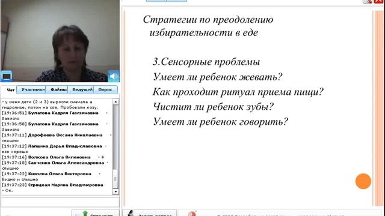
Task: Click the monitor icon on the webcam video
Action: (7, 76)
